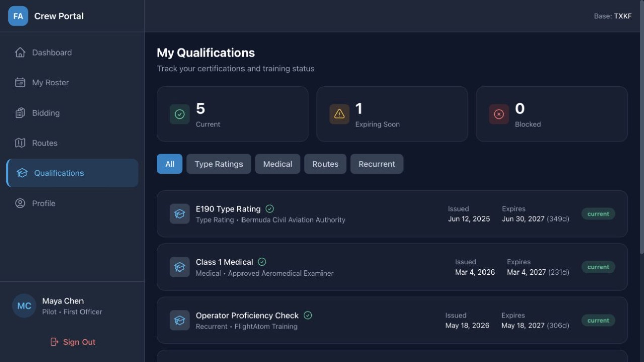Screen dimensions: 644x362
Task: Click the Operator Proficiency Check cap icon
Action: [x=180, y=320]
